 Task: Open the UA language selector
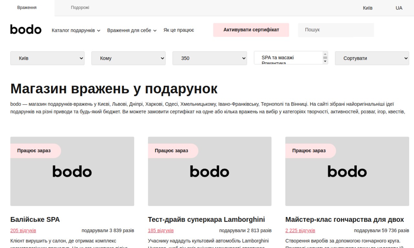[x=399, y=8]
